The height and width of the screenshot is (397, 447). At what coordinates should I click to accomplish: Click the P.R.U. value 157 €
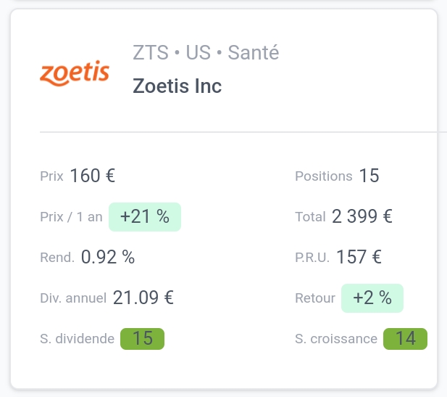pyautogui.click(x=359, y=257)
